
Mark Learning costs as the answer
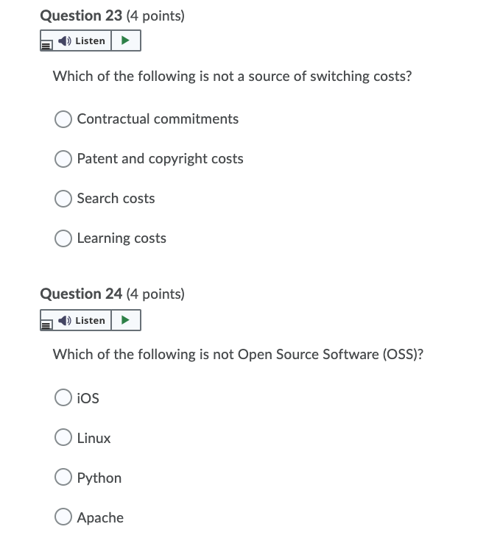tap(63, 238)
